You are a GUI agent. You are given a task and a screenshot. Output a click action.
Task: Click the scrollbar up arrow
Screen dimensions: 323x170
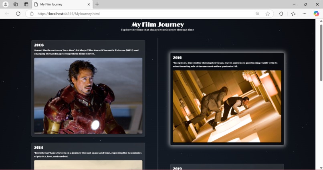(321, 21)
